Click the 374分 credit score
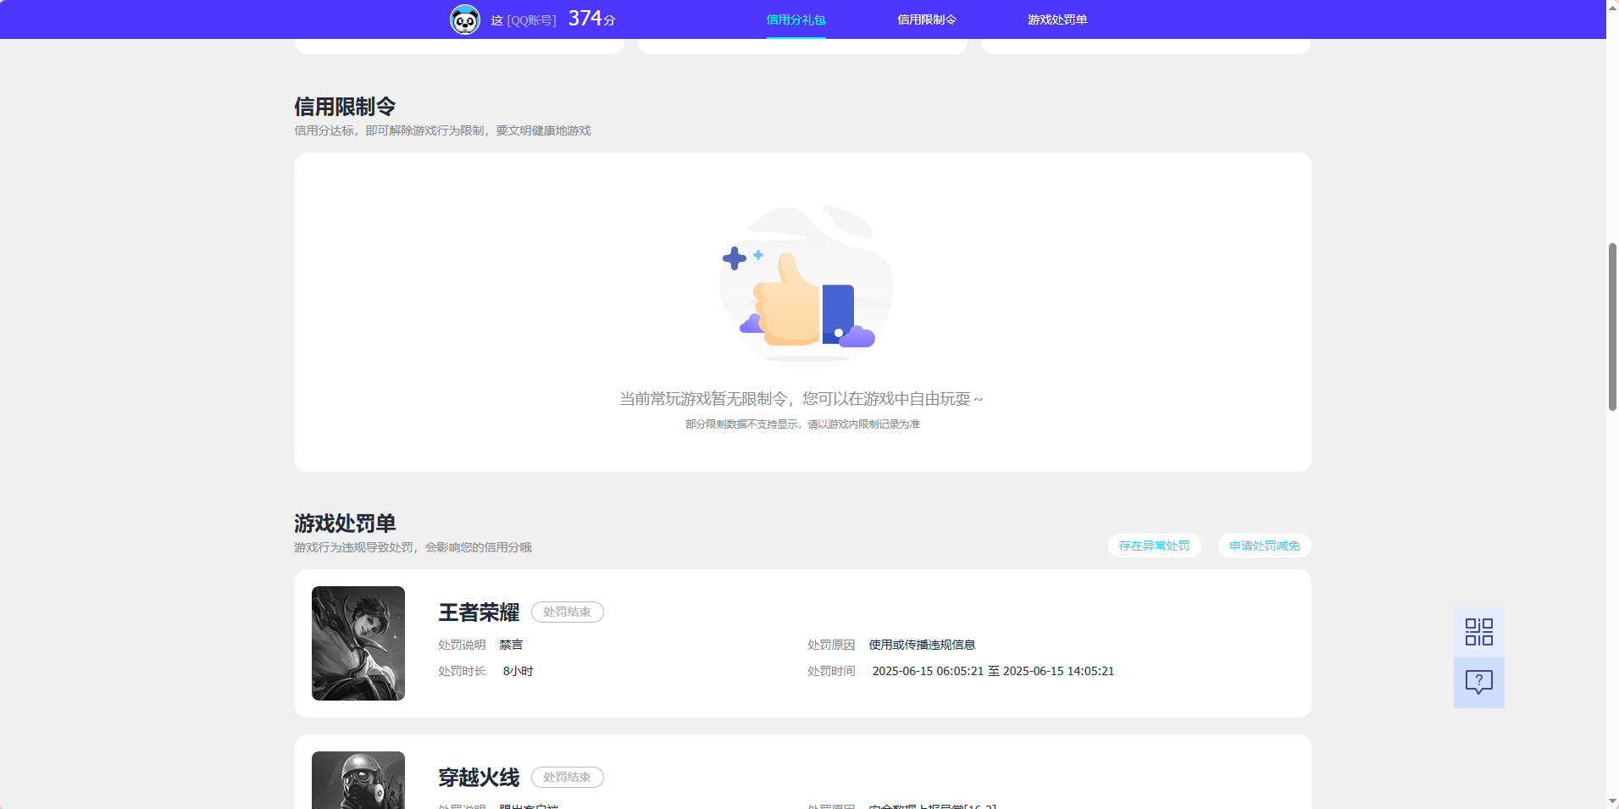The image size is (1619, 809). coord(591,19)
